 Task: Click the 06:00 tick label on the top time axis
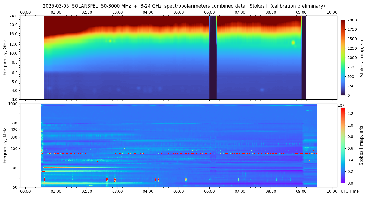point(209,12)
